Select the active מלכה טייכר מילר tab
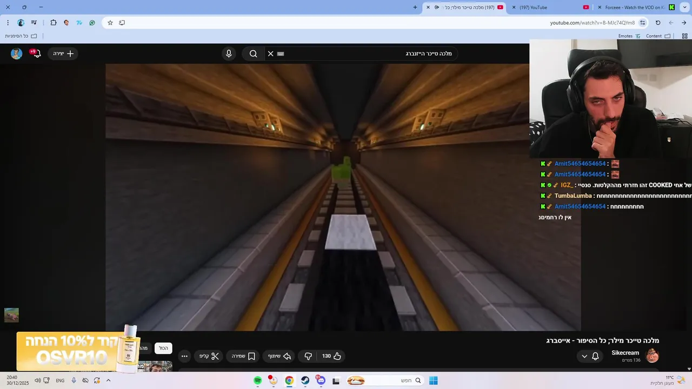This screenshot has height=389, width=692. click(465, 7)
